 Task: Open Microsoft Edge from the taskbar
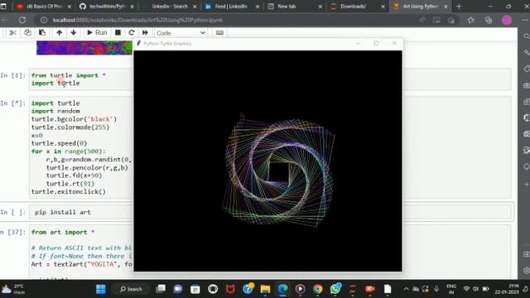282,289
